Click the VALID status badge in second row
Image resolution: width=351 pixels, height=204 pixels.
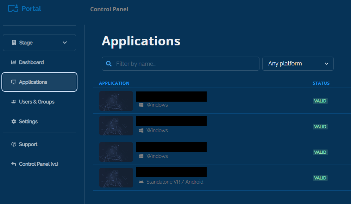(320, 127)
